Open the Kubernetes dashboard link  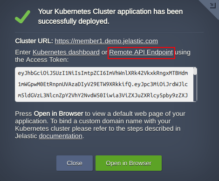click(66, 52)
